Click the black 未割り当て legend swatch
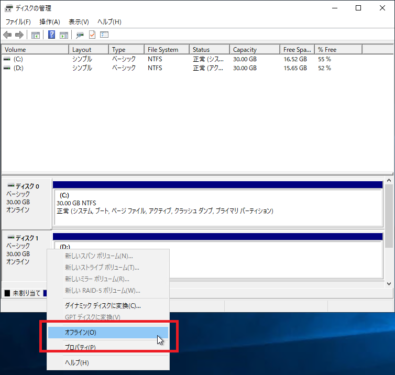This screenshot has height=375, width=395. [x=7, y=293]
